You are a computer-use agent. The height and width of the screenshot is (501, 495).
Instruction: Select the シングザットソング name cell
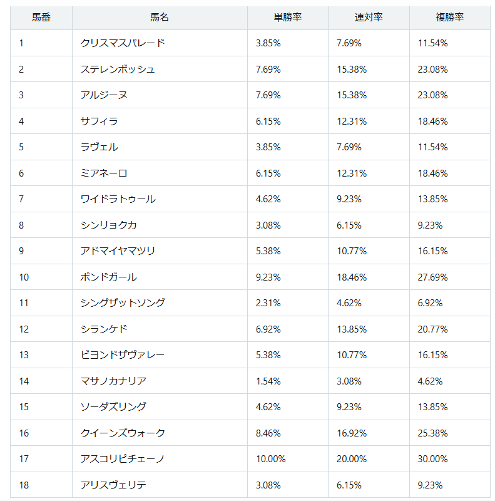(x=160, y=303)
